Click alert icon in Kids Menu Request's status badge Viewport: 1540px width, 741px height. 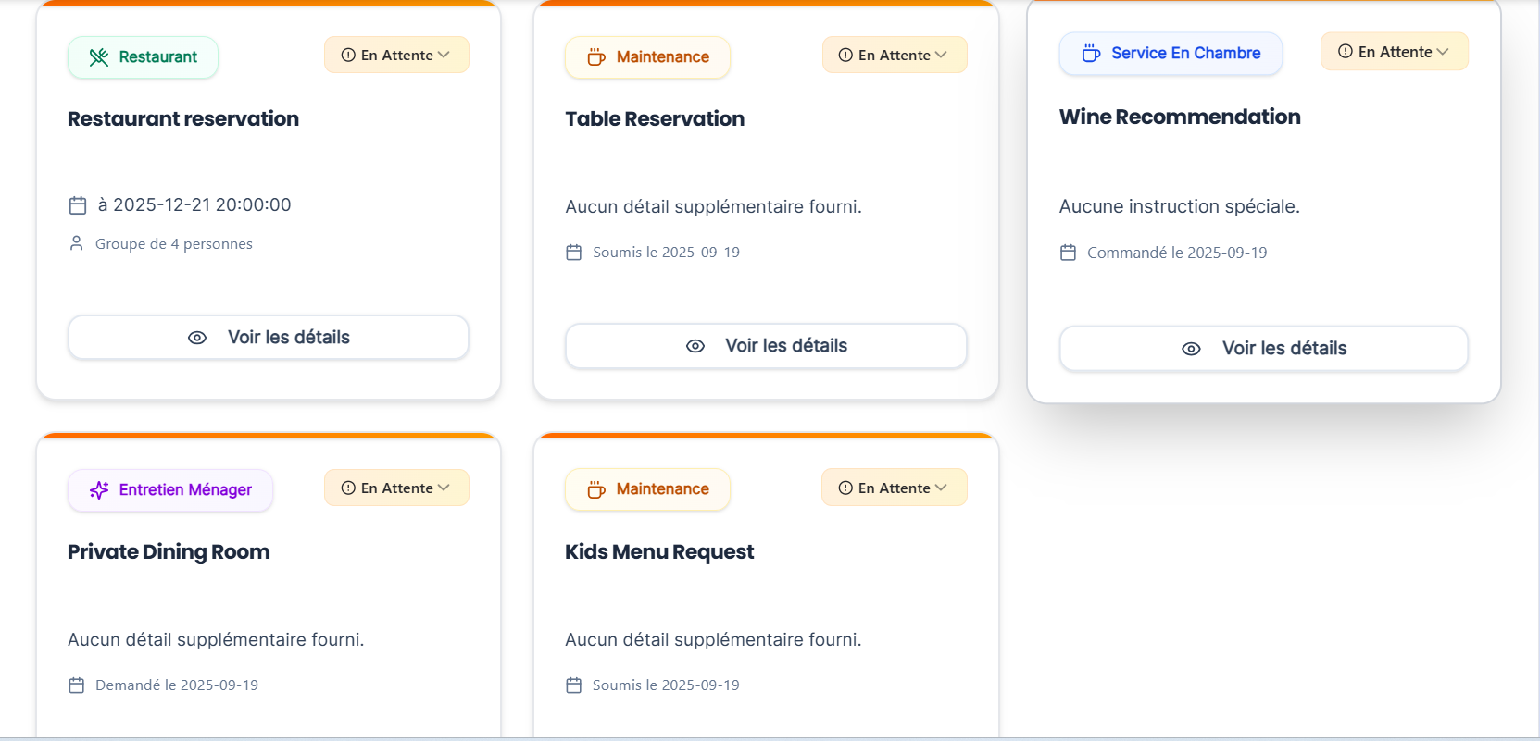845,488
